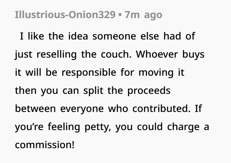The height and width of the screenshot is (163, 231).
Task: Click the word "responsible" in the comment
Action: click(x=89, y=72)
